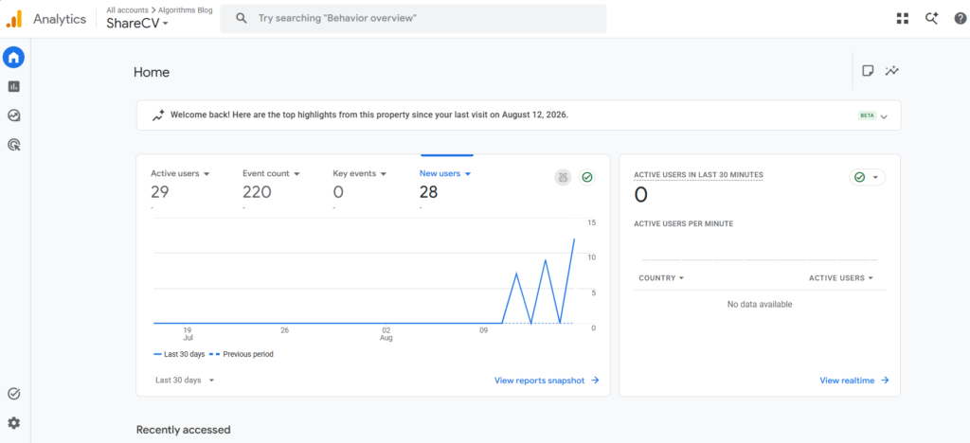Viewport: 970px width, 443px height.
Task: Click the BETA badge in banner
Action: point(867,115)
